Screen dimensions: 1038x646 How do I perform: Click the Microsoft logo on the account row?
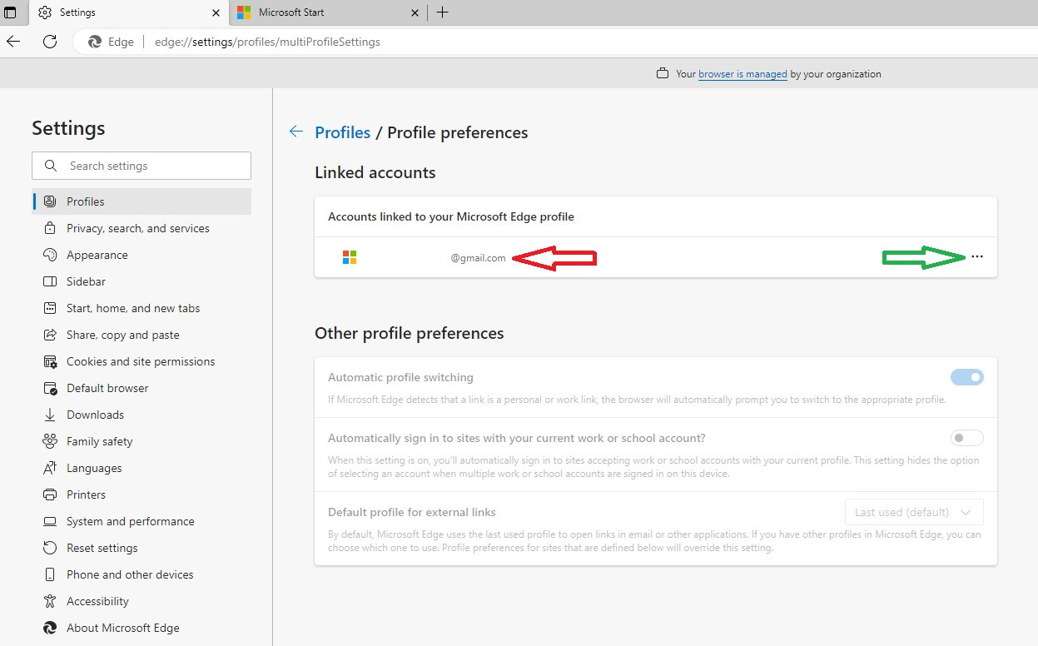pos(350,258)
